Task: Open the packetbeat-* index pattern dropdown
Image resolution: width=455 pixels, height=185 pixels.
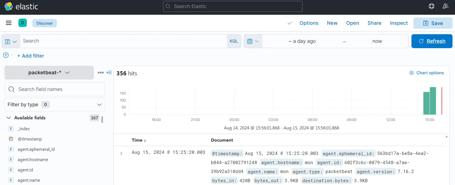Action: click(x=49, y=73)
